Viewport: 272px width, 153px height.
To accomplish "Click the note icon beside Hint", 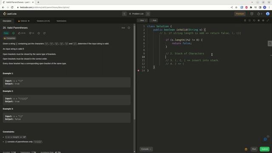I will 129,28.
